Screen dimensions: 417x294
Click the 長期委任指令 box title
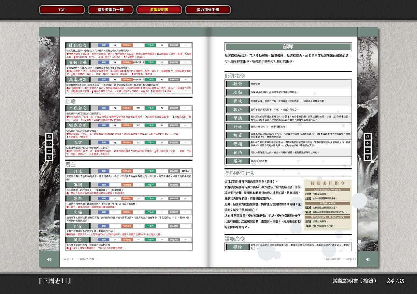[327, 183]
